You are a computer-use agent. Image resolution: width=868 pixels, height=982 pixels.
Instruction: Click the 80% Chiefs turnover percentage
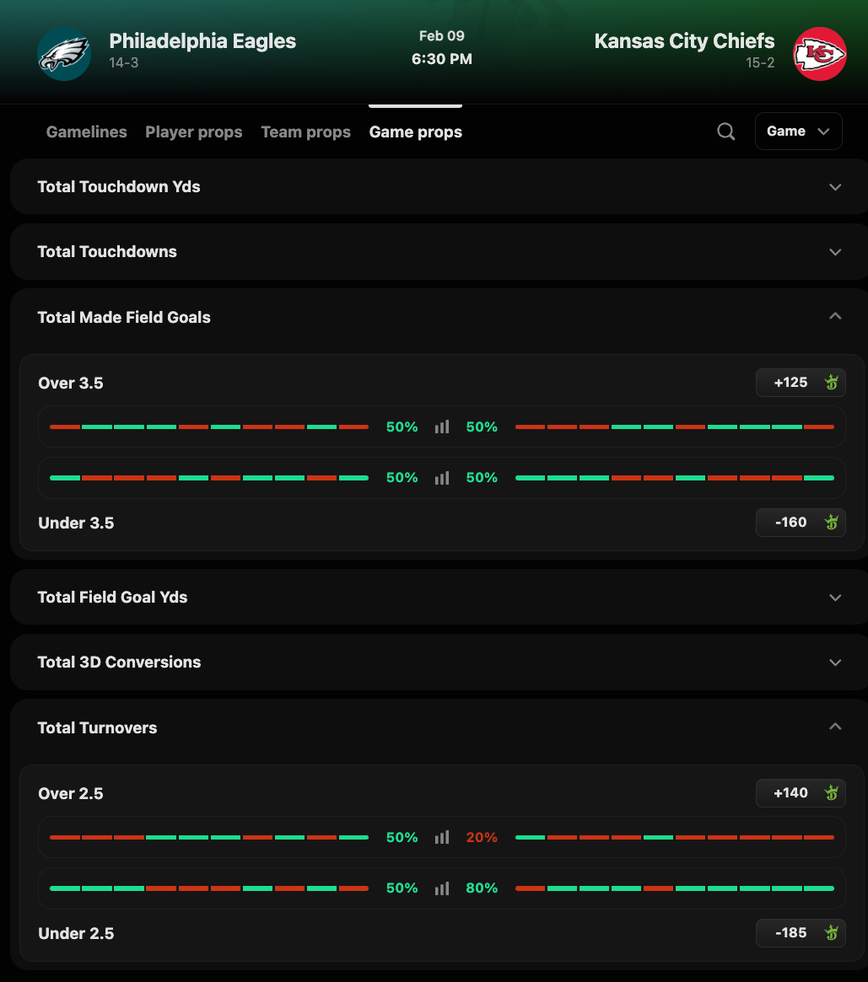pyautogui.click(x=482, y=888)
